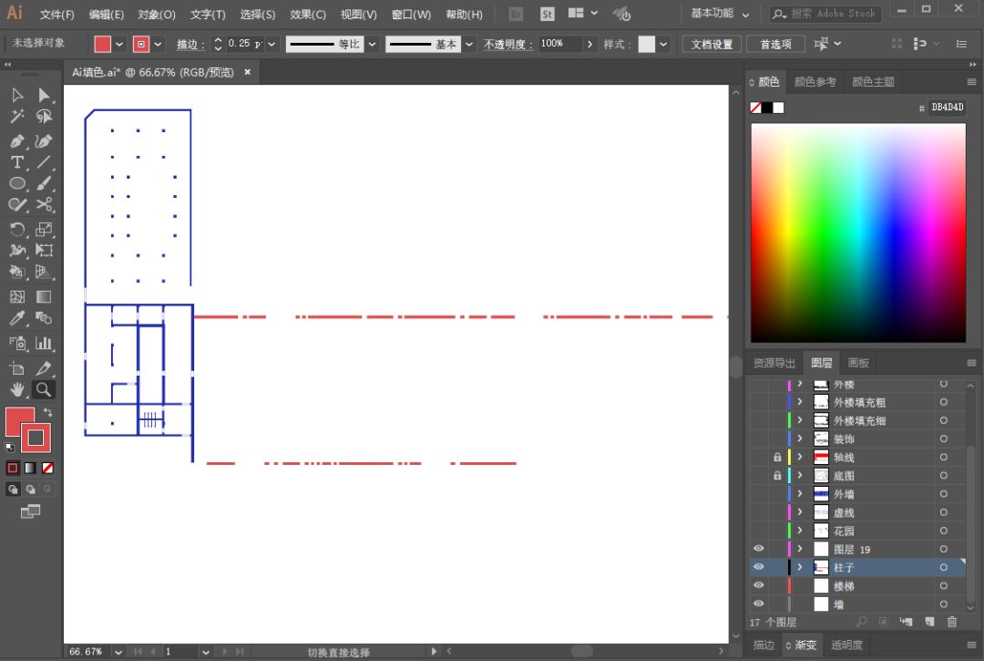Image resolution: width=984 pixels, height=661 pixels.
Task: Select the Pen tool
Action: (17, 141)
